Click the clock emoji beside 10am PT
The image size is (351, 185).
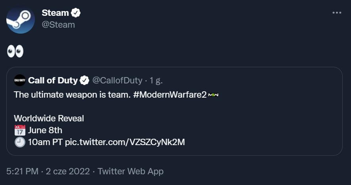click(x=20, y=142)
